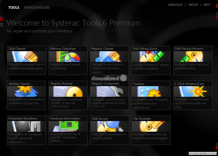Click the 1-Click WindowsCare title
This screenshot has width=218, height=156.
[x=189, y=84]
